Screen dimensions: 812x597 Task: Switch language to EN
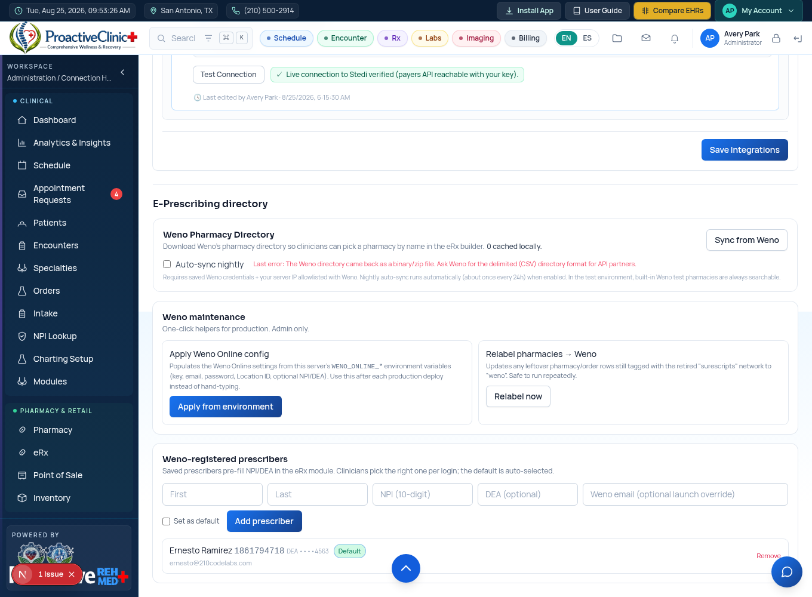click(x=567, y=38)
